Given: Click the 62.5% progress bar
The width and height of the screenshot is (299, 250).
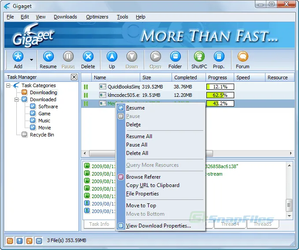Looking at the screenshot, I should tap(220, 95).
